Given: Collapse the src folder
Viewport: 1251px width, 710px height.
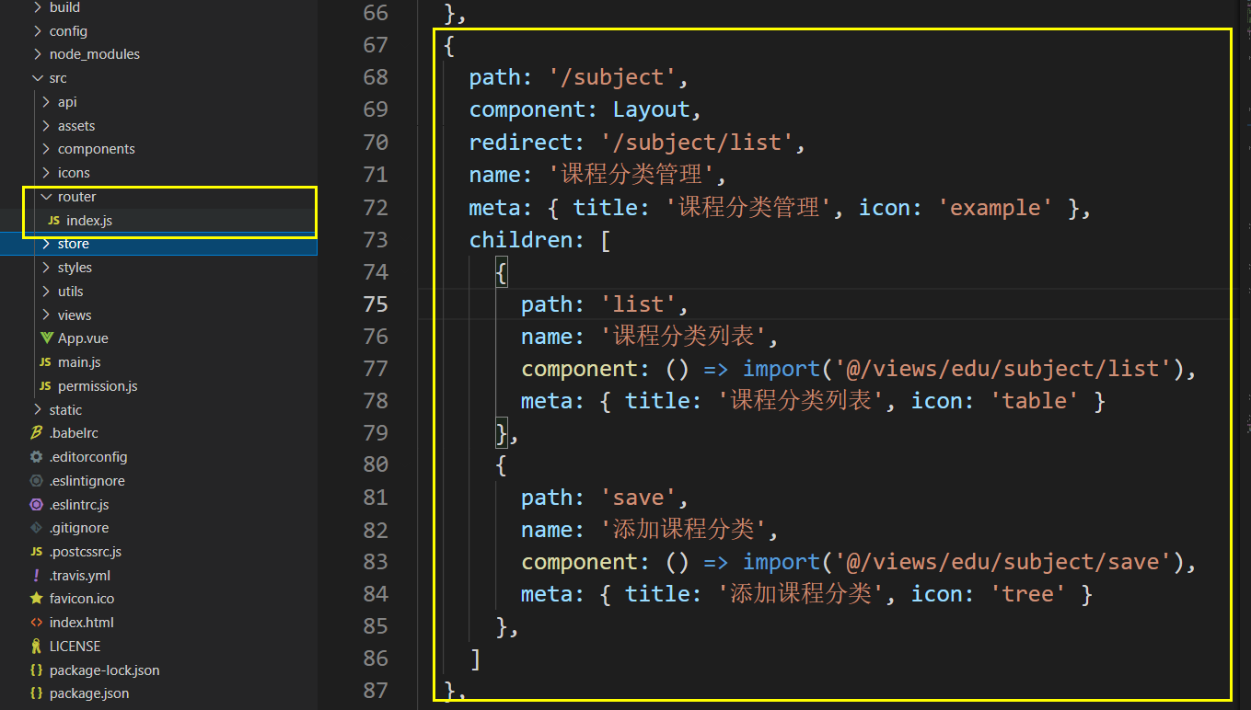Looking at the screenshot, I should [x=37, y=78].
